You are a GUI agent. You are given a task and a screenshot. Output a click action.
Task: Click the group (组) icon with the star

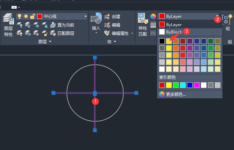(228, 19)
